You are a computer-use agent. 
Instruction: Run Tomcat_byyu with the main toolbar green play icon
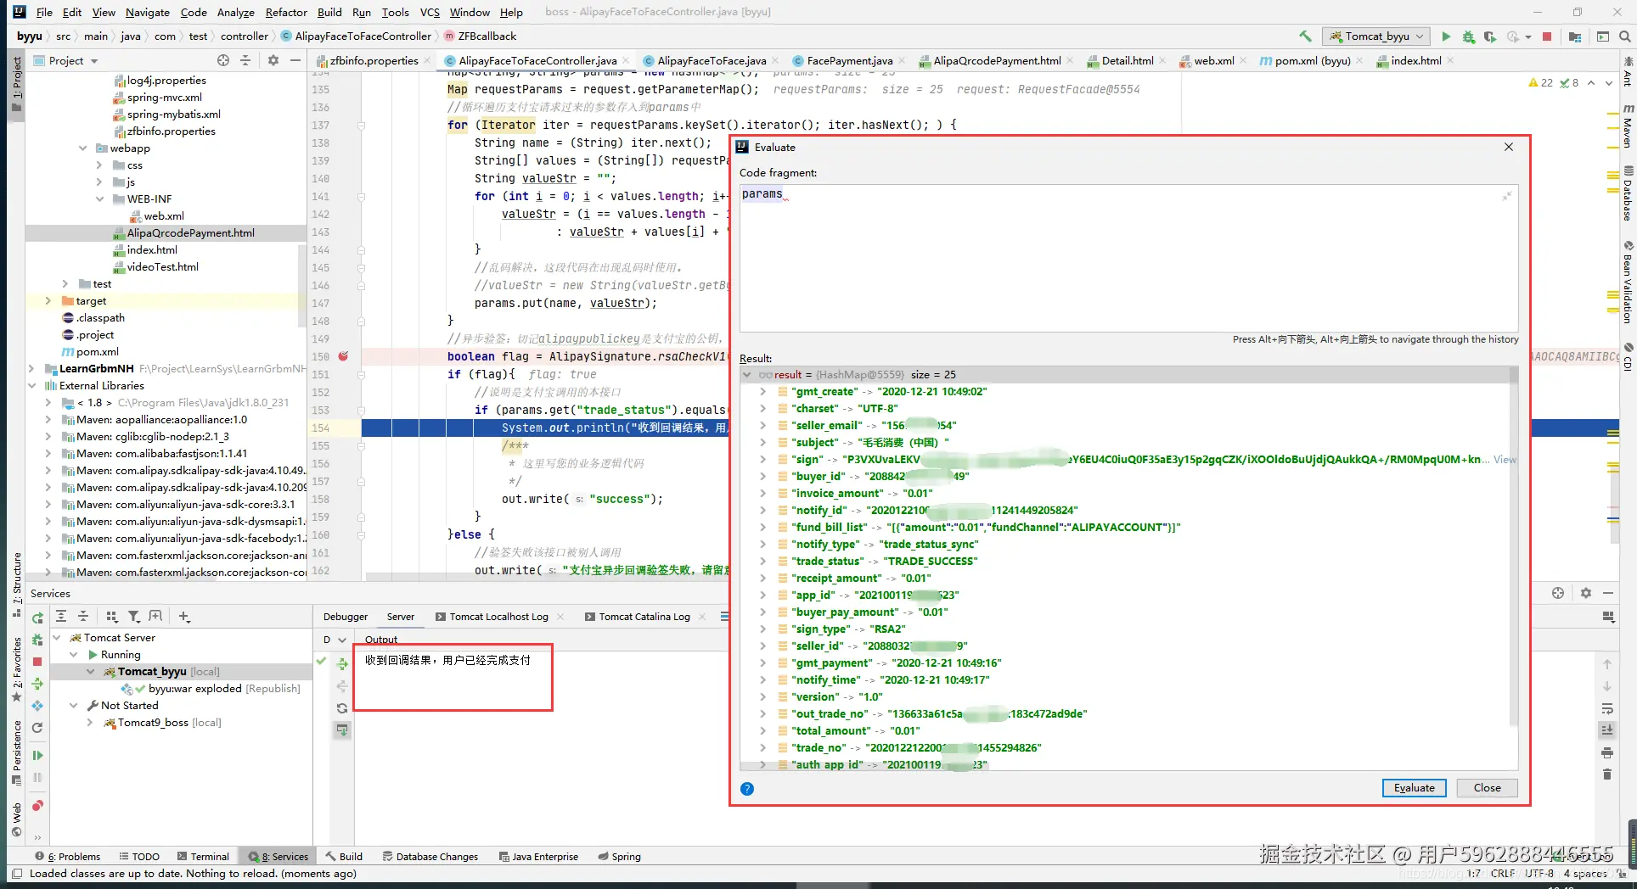[x=1446, y=36]
